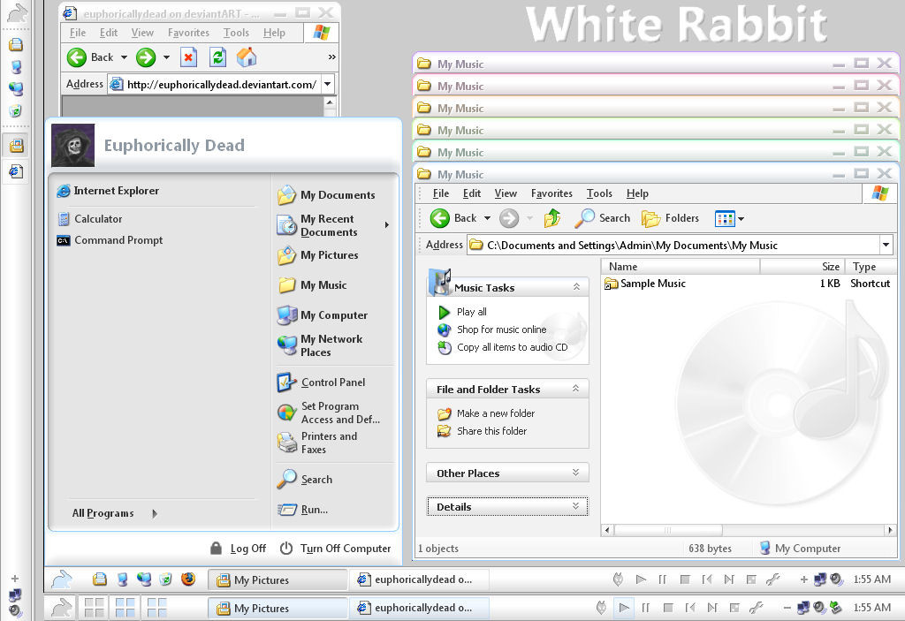Go Back in the Internet Explorer window
This screenshot has height=621, width=905.
90,57
